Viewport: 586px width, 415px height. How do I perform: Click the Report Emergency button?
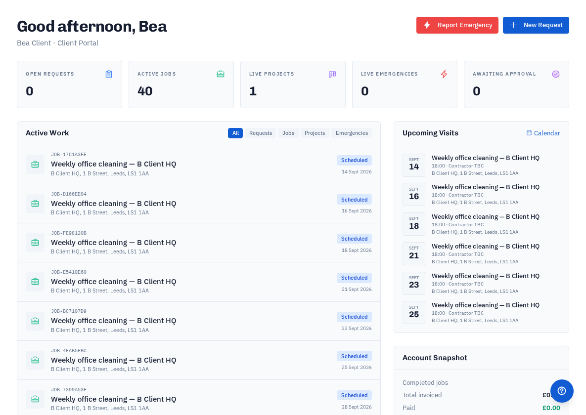pyautogui.click(x=457, y=25)
